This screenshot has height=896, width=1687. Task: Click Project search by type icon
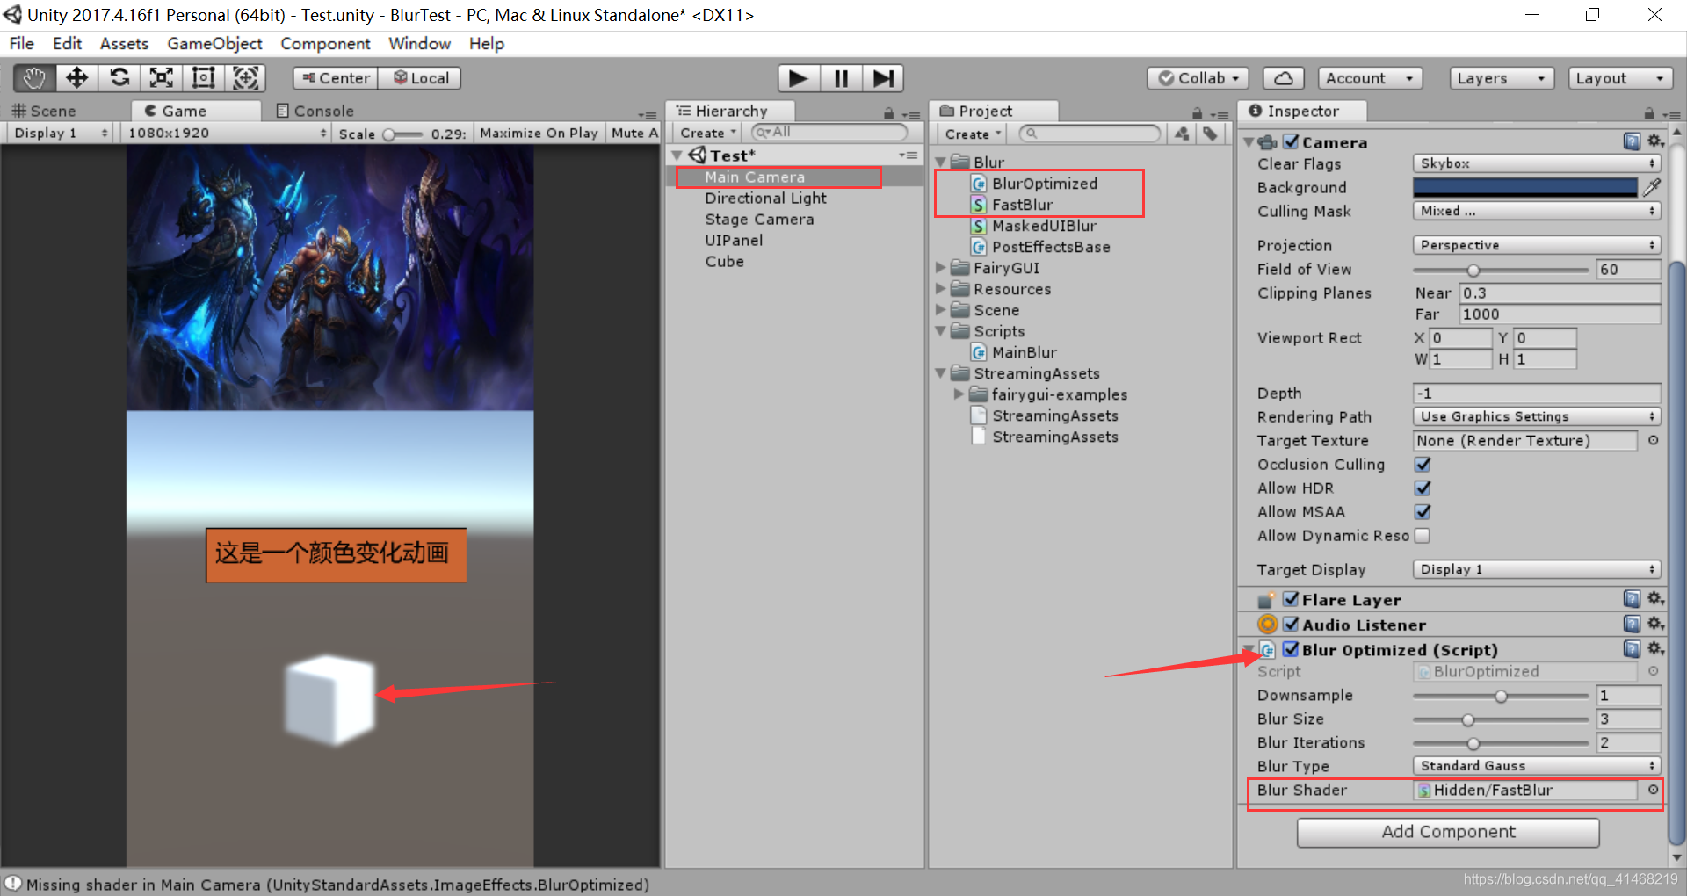coord(1182,134)
